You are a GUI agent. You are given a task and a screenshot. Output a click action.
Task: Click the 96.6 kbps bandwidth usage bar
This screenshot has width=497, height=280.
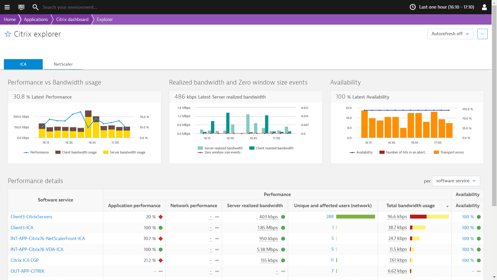429,217
